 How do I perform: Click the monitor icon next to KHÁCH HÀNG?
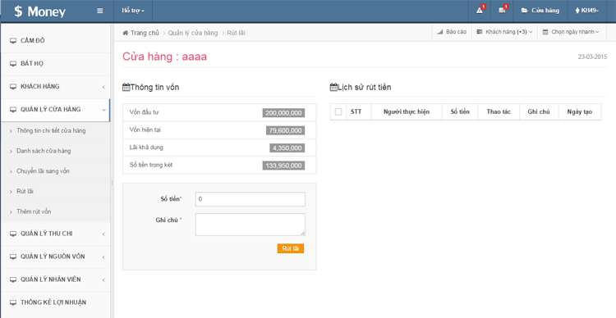pos(13,87)
